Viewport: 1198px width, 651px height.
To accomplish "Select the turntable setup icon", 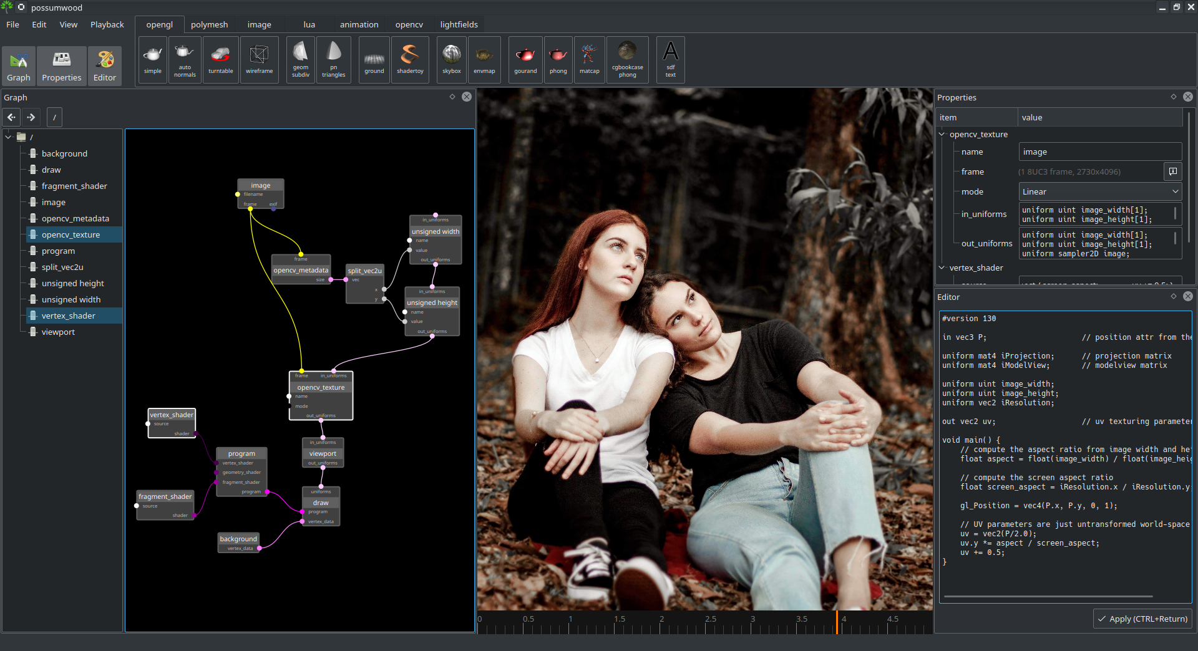I will pyautogui.click(x=220, y=60).
